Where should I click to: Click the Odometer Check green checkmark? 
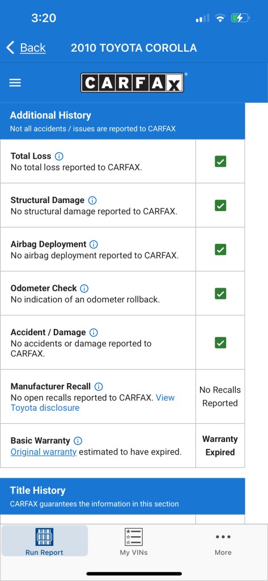pyautogui.click(x=220, y=293)
